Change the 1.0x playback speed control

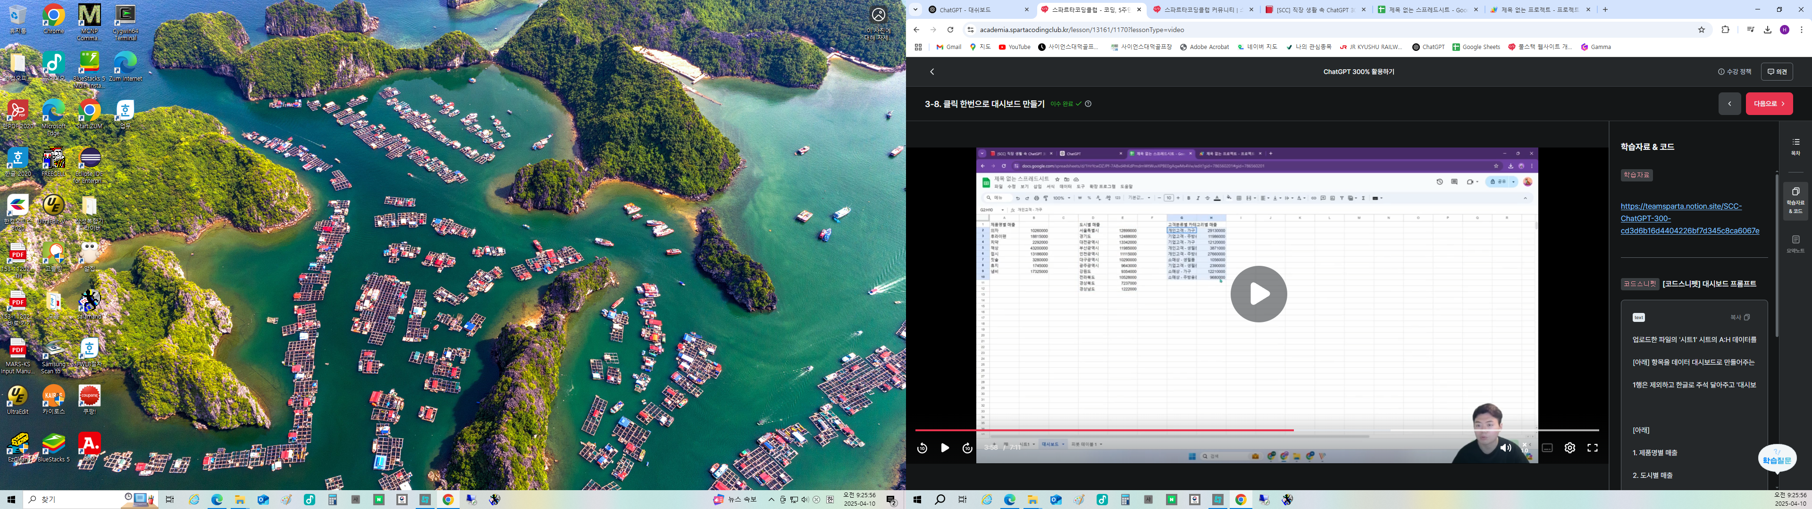1526,448
